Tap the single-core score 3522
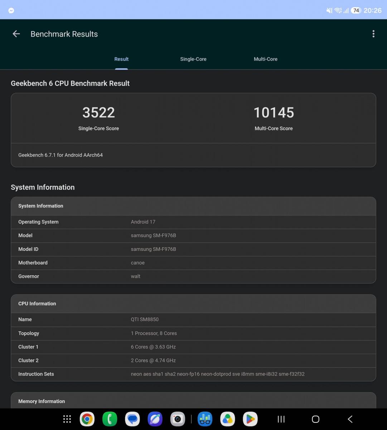 98,113
